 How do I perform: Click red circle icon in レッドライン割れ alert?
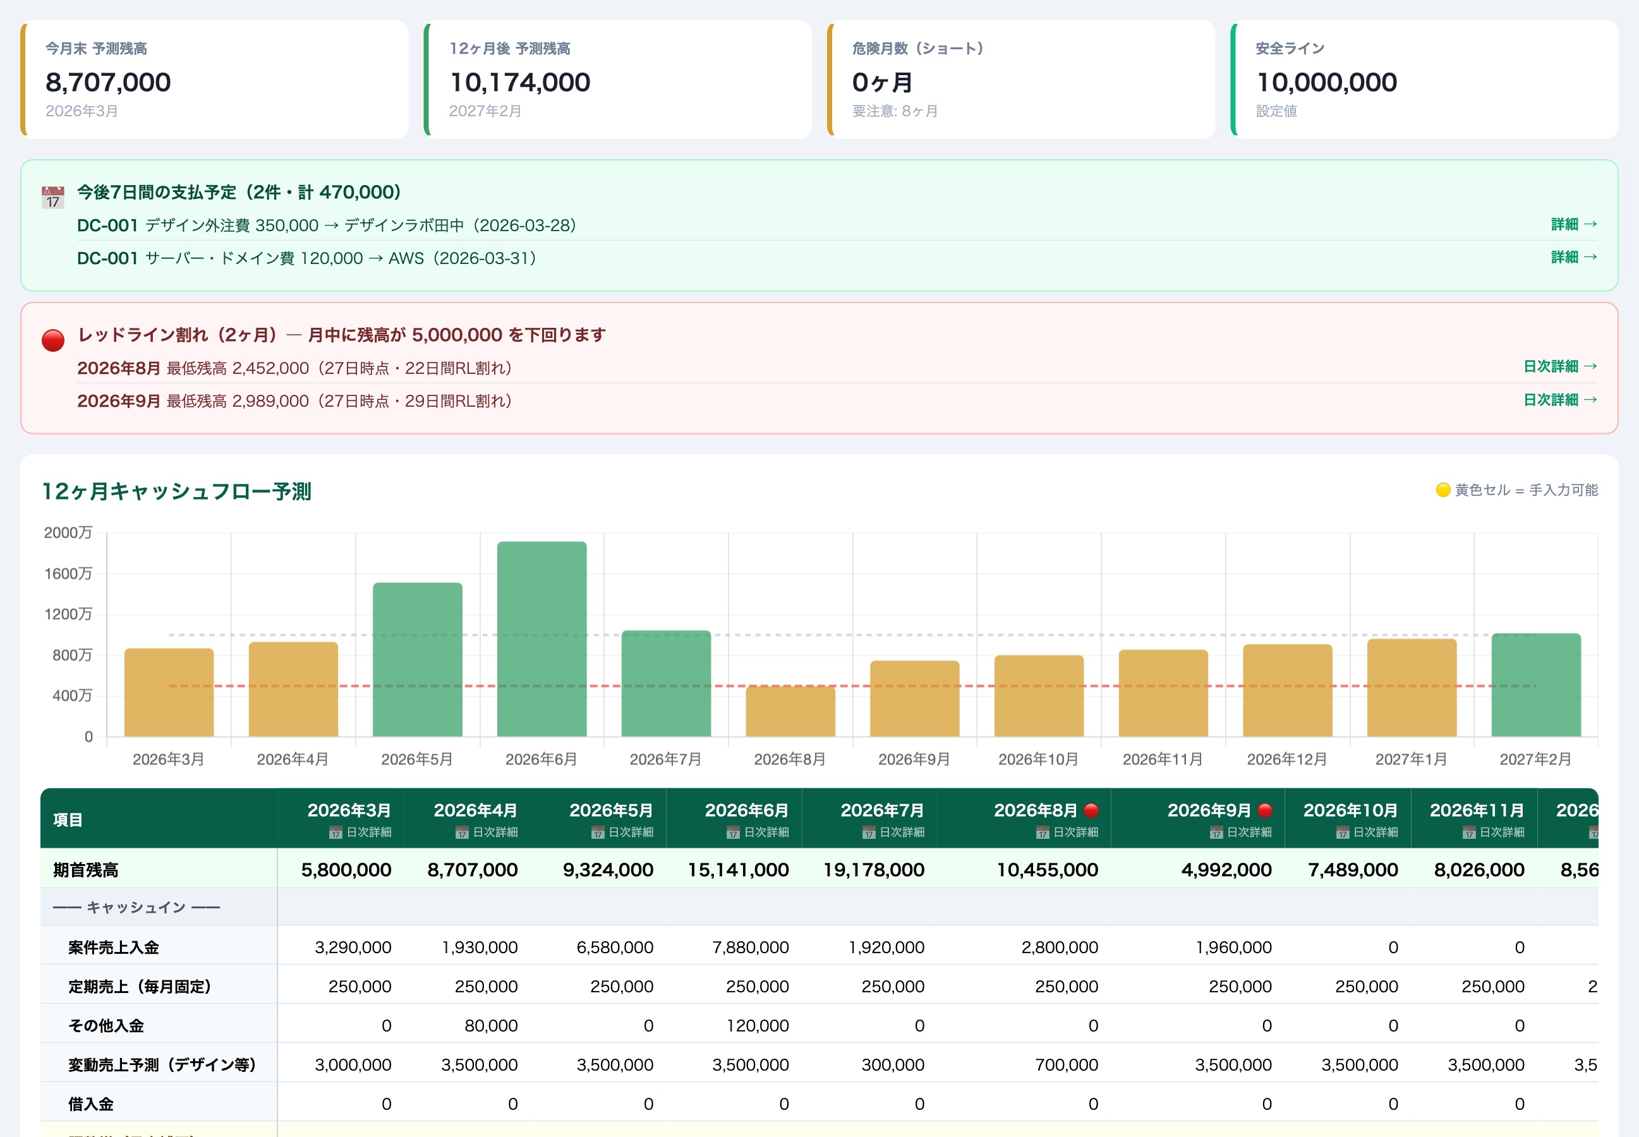[x=52, y=340]
